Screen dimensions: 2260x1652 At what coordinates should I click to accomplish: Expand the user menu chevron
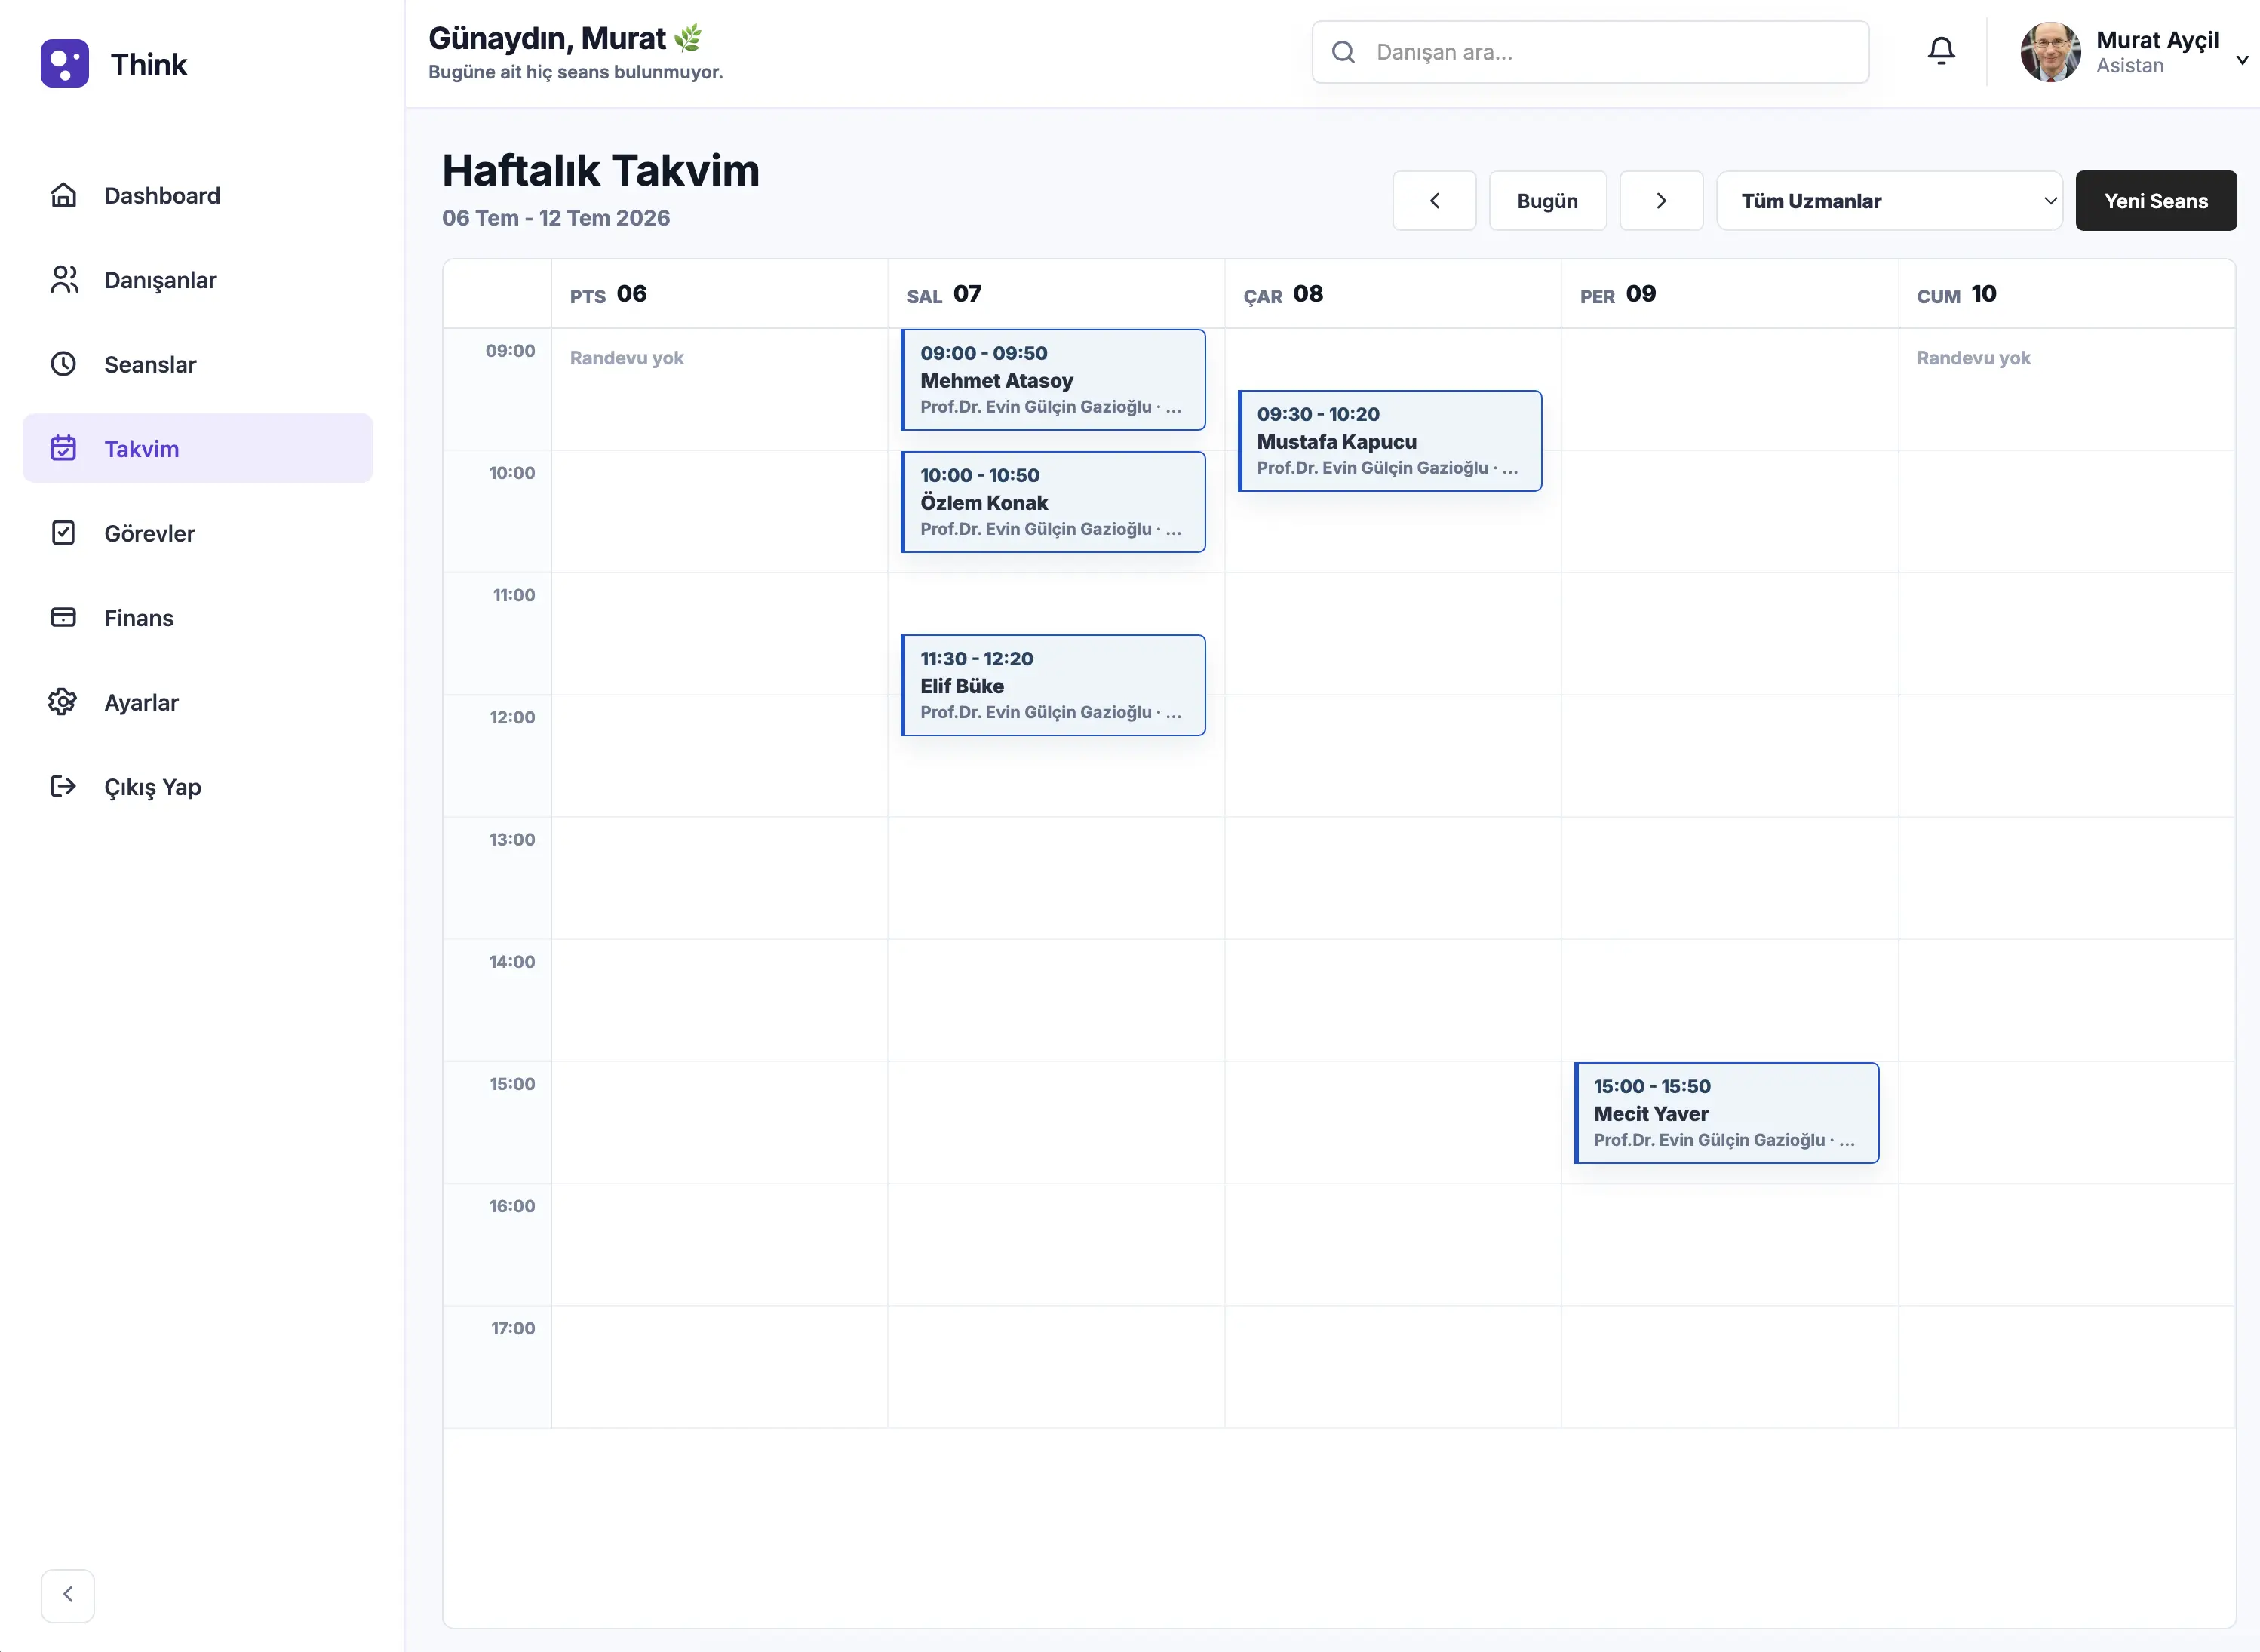[x=2242, y=60]
